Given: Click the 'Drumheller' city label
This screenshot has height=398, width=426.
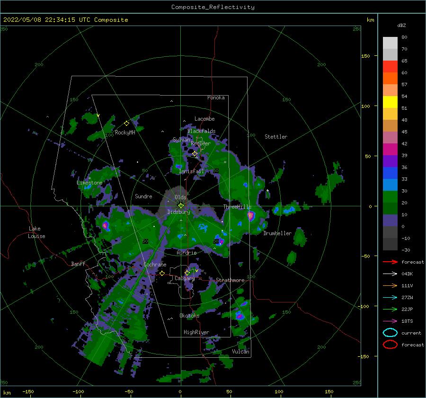Looking at the screenshot, I should (x=277, y=233).
